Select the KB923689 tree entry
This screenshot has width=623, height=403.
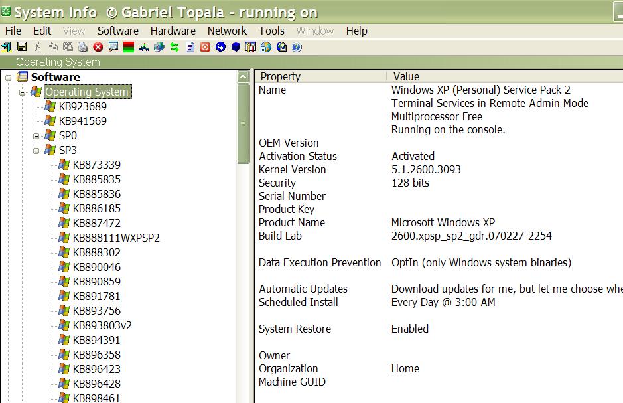[x=83, y=106]
